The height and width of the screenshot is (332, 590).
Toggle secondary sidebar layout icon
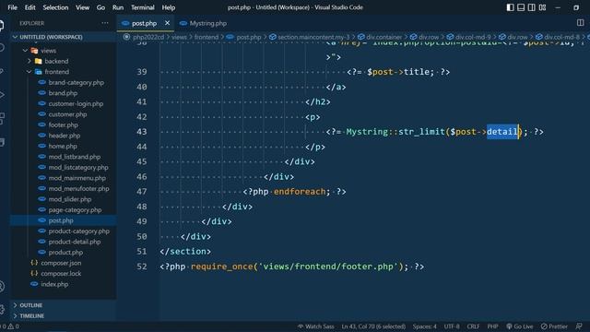[x=531, y=7]
